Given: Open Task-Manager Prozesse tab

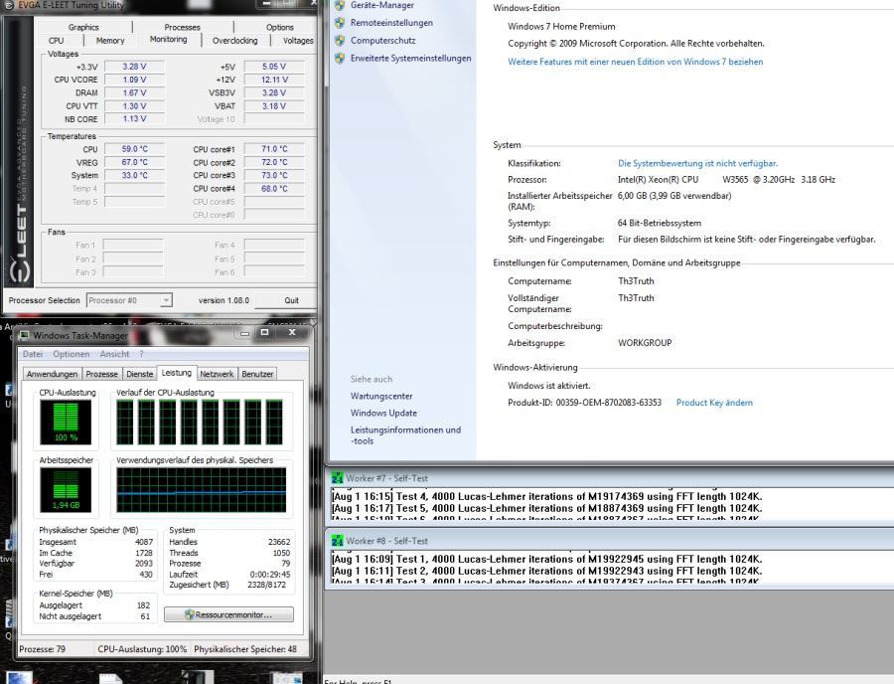Looking at the screenshot, I should pyautogui.click(x=101, y=374).
